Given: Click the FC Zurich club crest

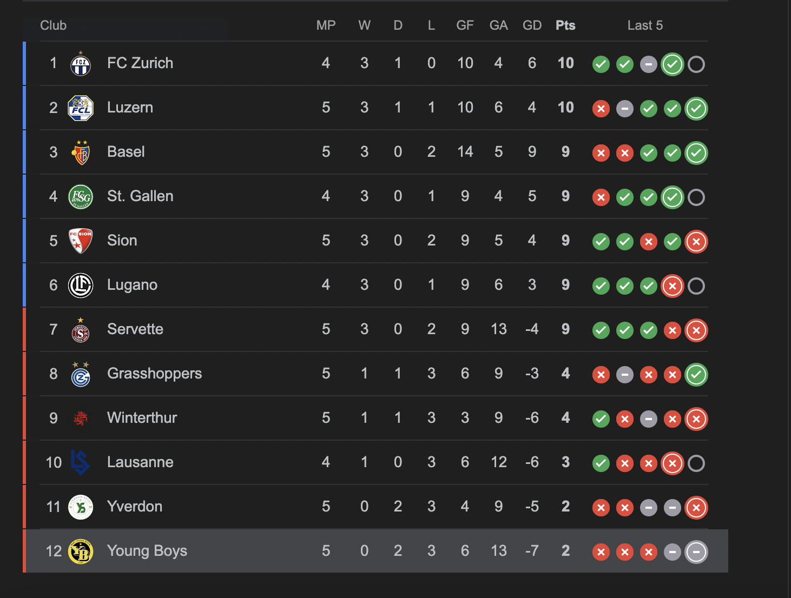Looking at the screenshot, I should 81,63.
